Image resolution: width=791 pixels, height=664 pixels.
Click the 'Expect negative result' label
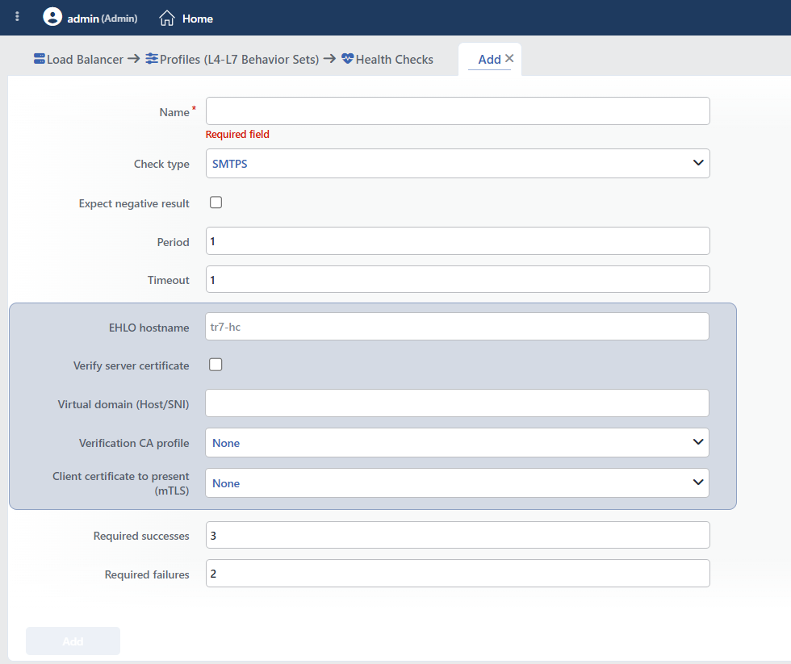pyautogui.click(x=134, y=203)
